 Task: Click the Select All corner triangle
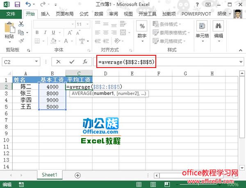point(9,73)
